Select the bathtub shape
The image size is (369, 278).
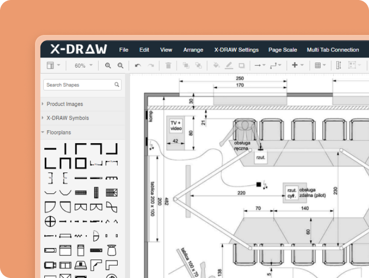(50, 250)
